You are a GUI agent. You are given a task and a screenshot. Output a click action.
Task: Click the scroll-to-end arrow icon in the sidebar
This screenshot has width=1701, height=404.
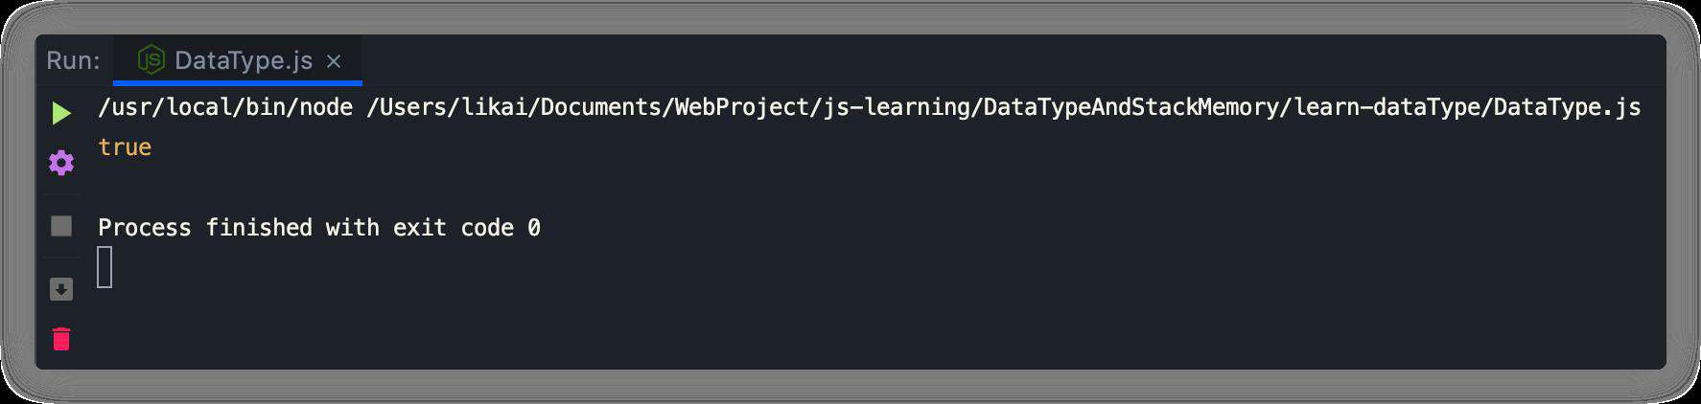(61, 289)
